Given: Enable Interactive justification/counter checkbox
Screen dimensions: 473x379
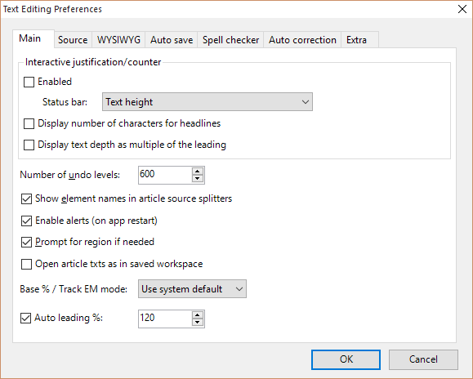Looking at the screenshot, I should click(x=29, y=82).
